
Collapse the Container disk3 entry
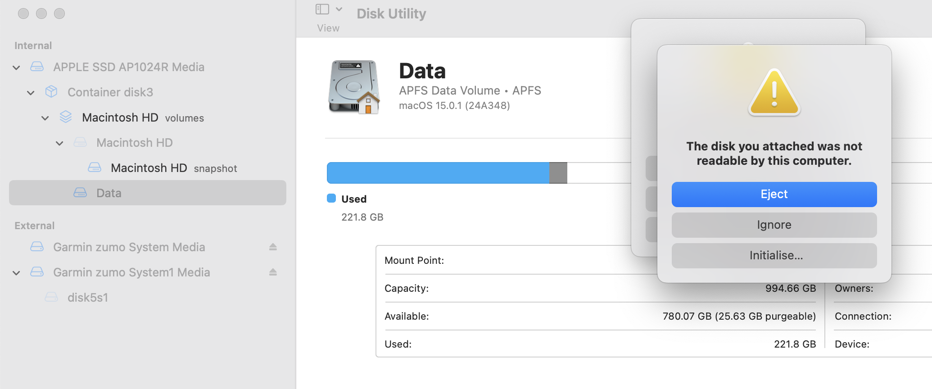[x=31, y=93]
